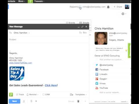The height and width of the screenshot is (104, 139).
Task: Switch to the Events tab
Action: (x=70, y=23)
